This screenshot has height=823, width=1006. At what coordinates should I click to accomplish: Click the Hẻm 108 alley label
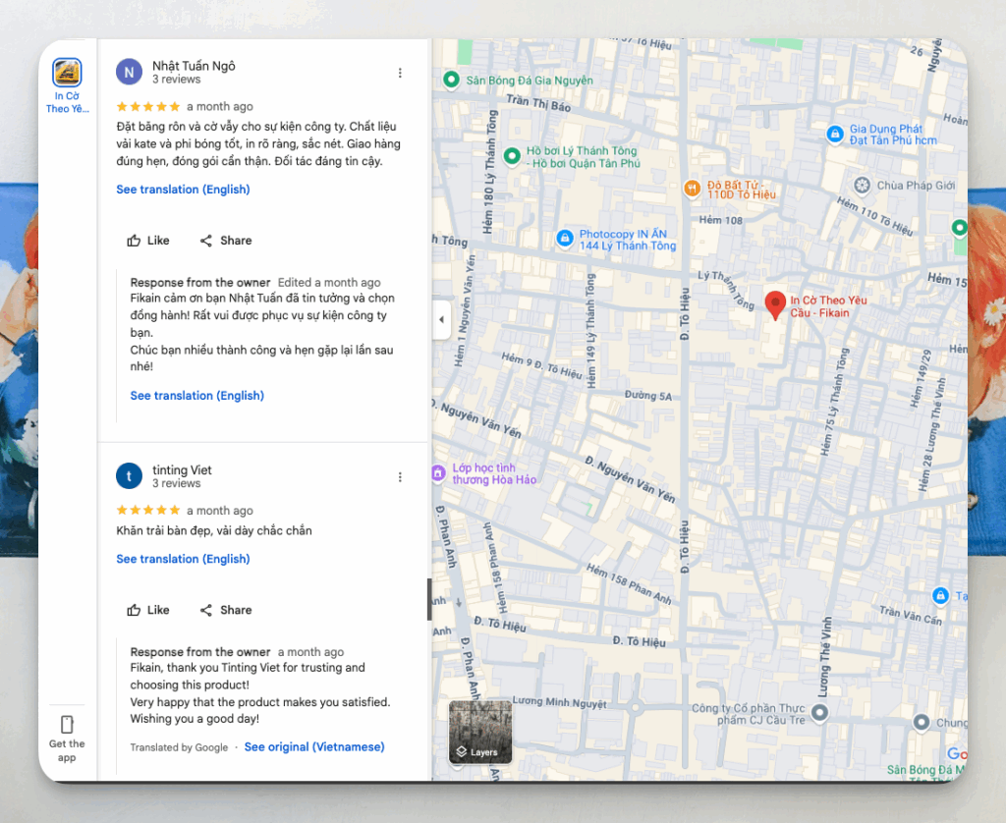click(x=720, y=220)
